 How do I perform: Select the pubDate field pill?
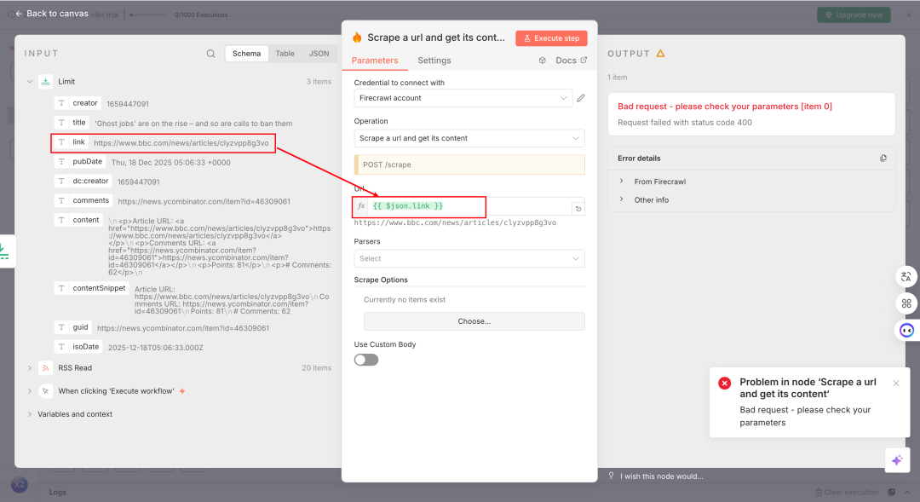(x=80, y=161)
